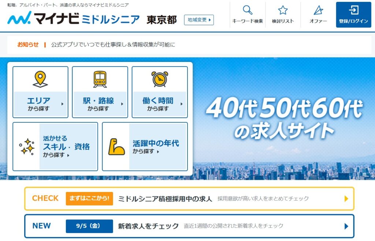Click the お知らせ label
375x241 pixels.
pyautogui.click(x=28, y=45)
